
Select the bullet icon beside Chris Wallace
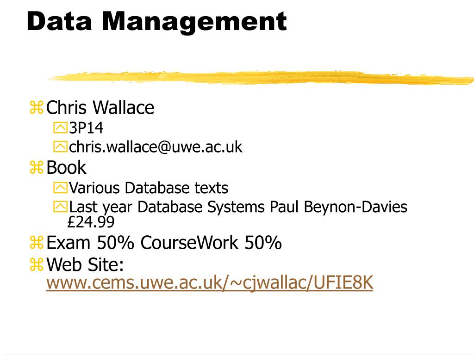tap(37, 107)
